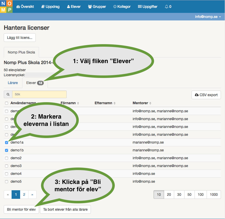Go to Elever in the top navigation
Image resolution: width=225 pixels, height=219 pixels.
[74, 7]
